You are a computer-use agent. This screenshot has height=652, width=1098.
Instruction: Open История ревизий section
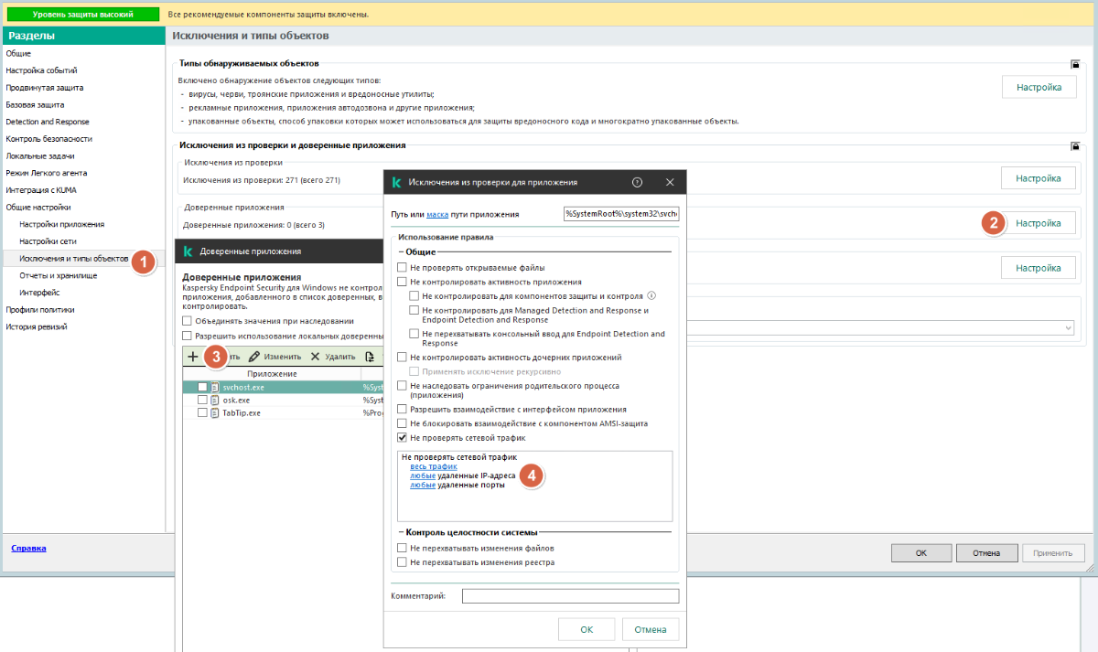tap(36, 326)
